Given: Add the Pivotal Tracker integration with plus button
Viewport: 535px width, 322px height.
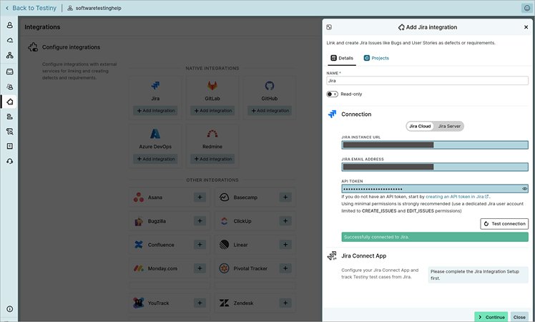Looking at the screenshot, I should (285, 268).
